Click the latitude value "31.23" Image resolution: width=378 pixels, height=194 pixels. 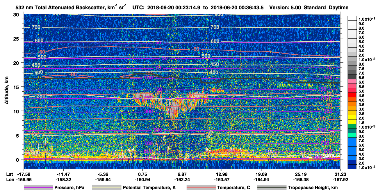pyautogui.click(x=340, y=174)
